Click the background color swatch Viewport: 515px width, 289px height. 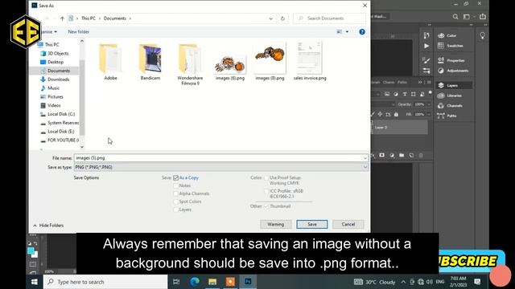(x=35, y=254)
